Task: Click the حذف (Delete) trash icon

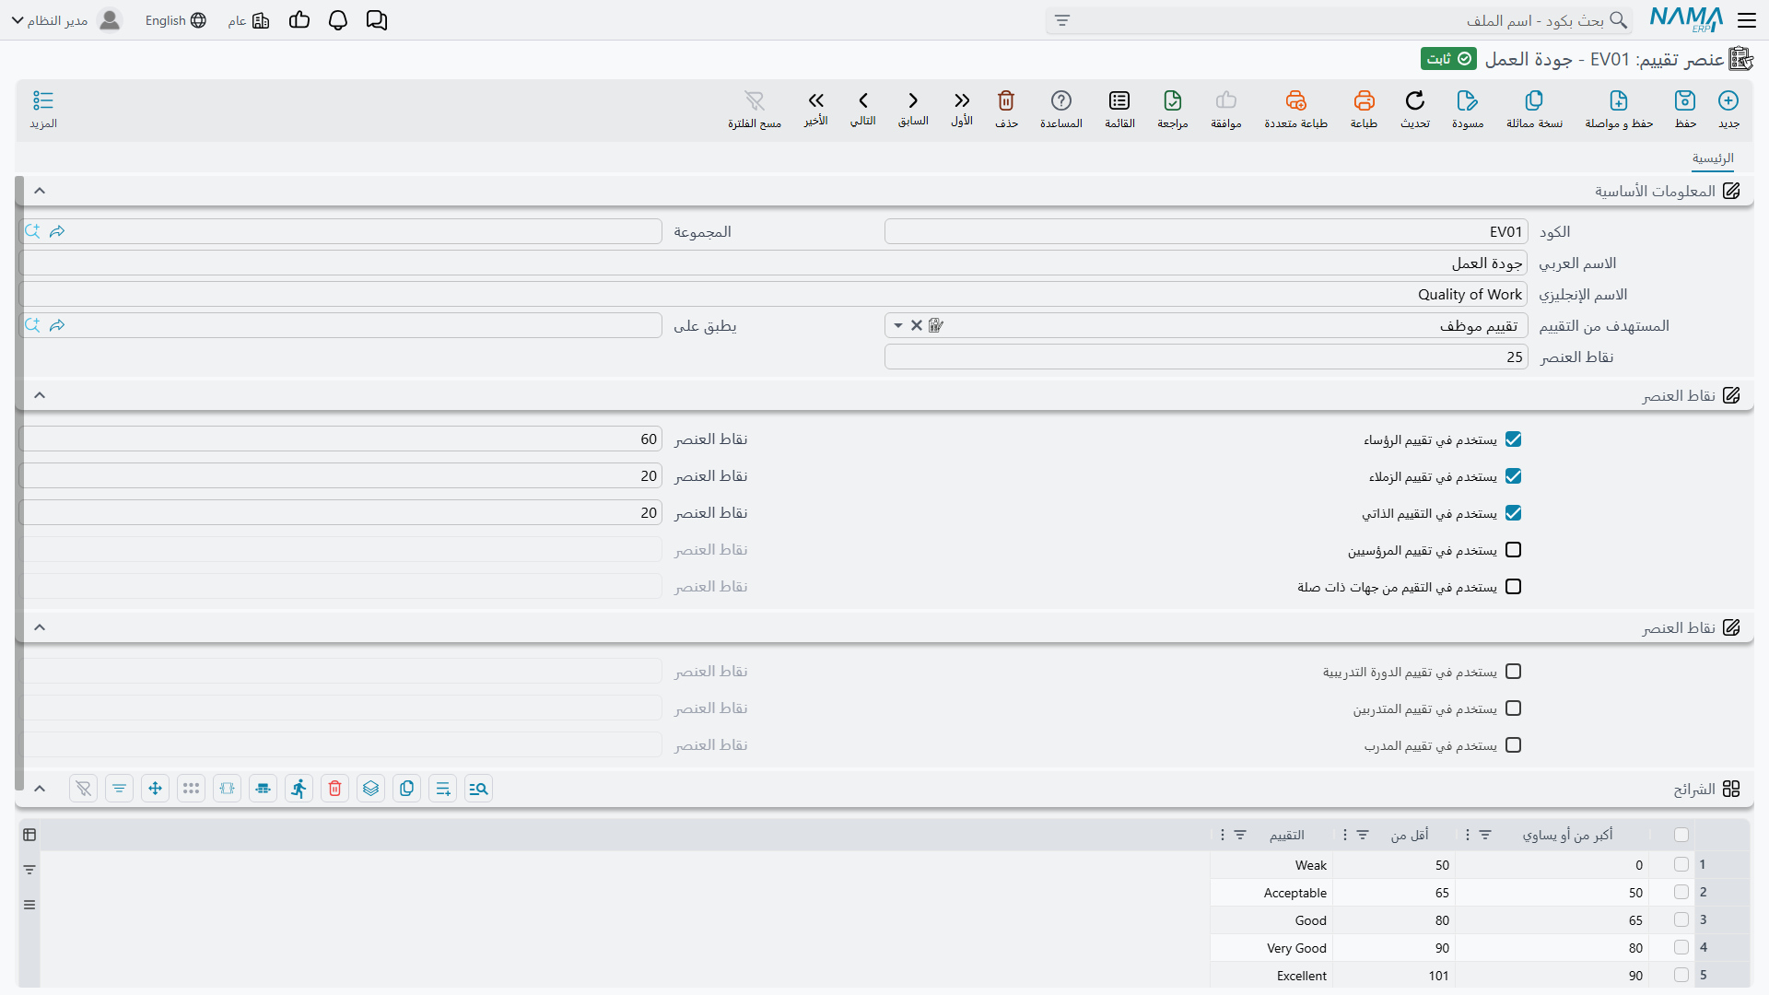Action: pos(1006,100)
